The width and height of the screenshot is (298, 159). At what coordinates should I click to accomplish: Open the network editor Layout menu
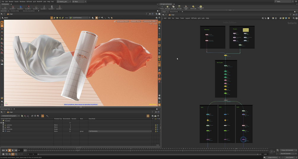[188, 18]
